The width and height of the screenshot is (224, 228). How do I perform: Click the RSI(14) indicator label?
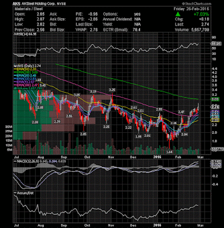pyautogui.click(x=25, y=34)
